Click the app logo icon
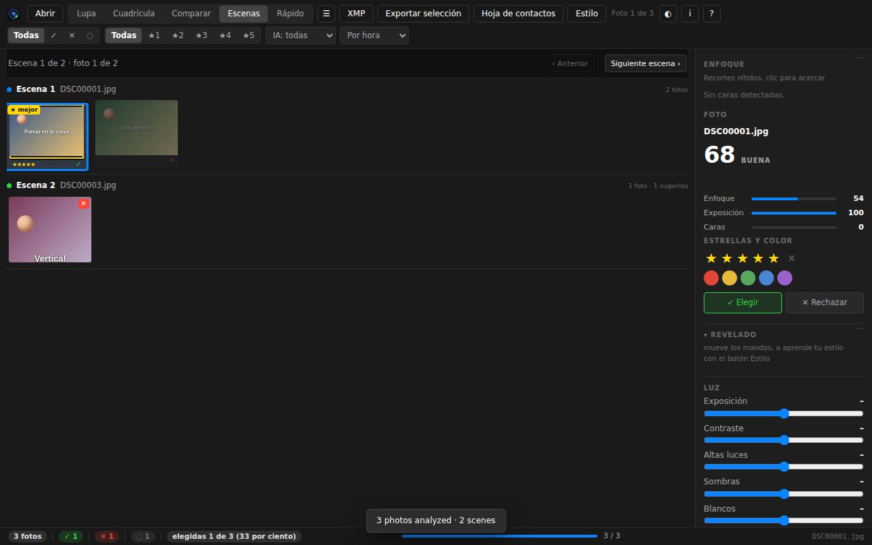 (14, 14)
